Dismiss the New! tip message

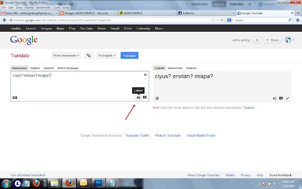pos(249,107)
